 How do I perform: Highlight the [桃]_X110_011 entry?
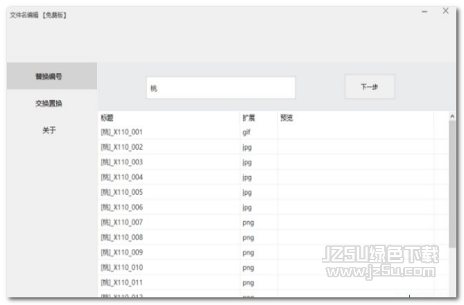[122, 283]
